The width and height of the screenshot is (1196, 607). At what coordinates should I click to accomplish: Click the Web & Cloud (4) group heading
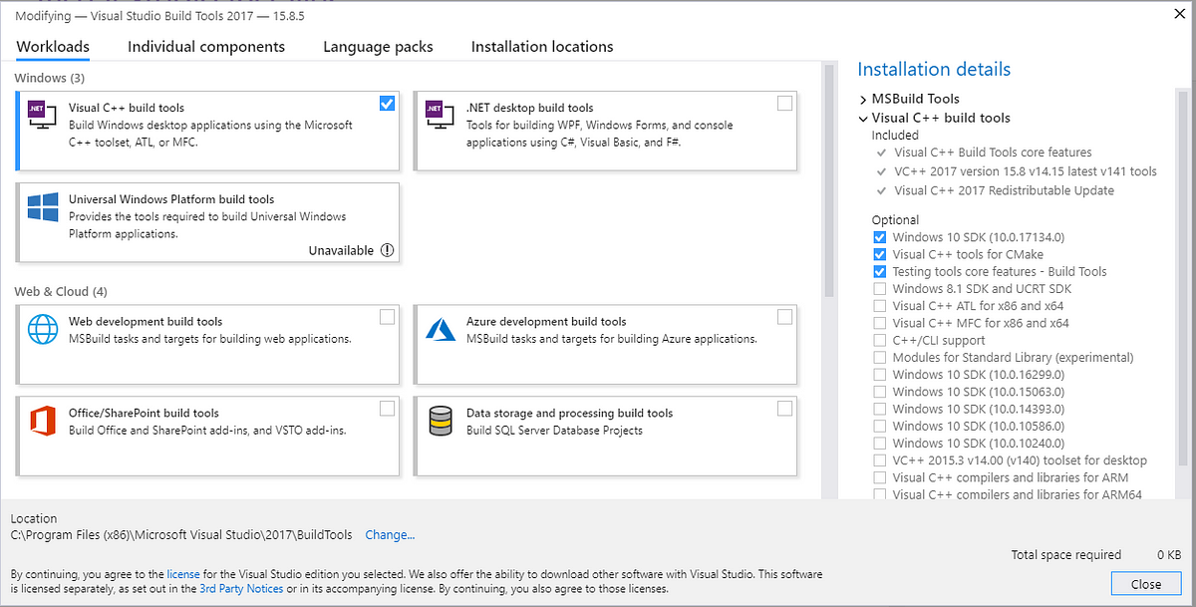(61, 291)
